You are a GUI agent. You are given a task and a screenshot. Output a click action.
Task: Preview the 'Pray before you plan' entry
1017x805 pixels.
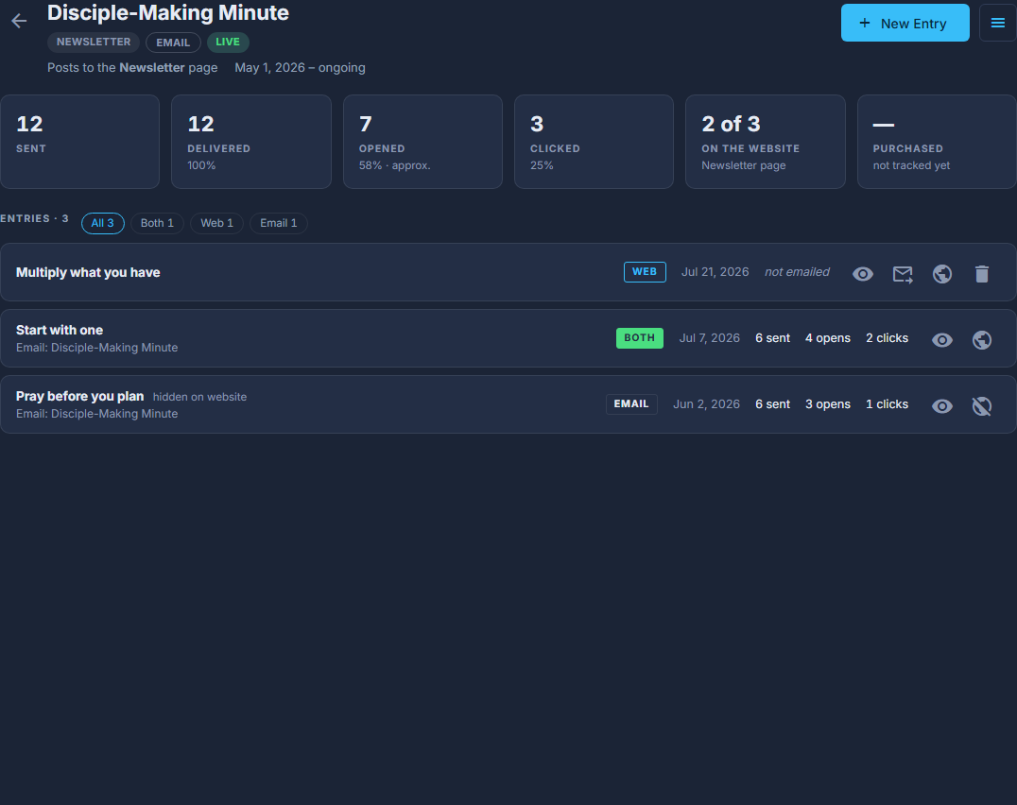(x=942, y=406)
